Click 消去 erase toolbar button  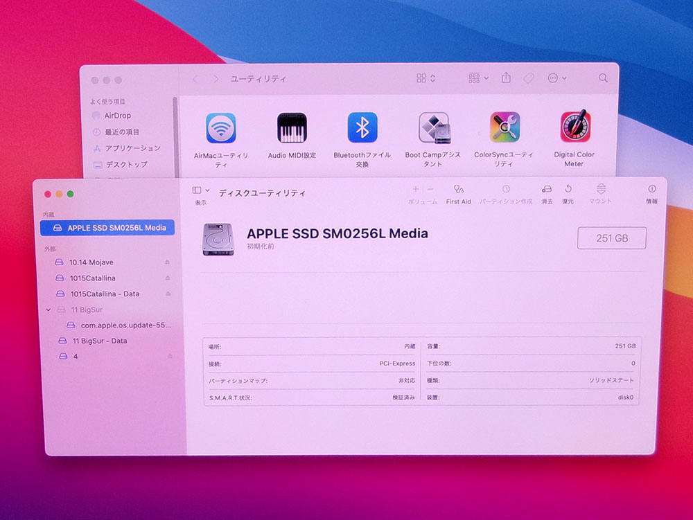tap(547, 195)
